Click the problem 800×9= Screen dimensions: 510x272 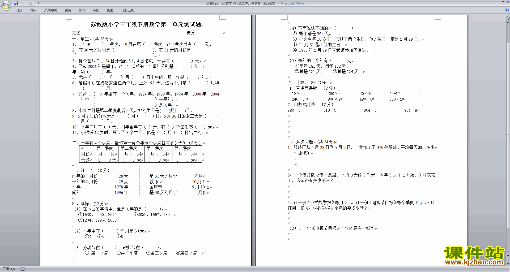point(335,99)
